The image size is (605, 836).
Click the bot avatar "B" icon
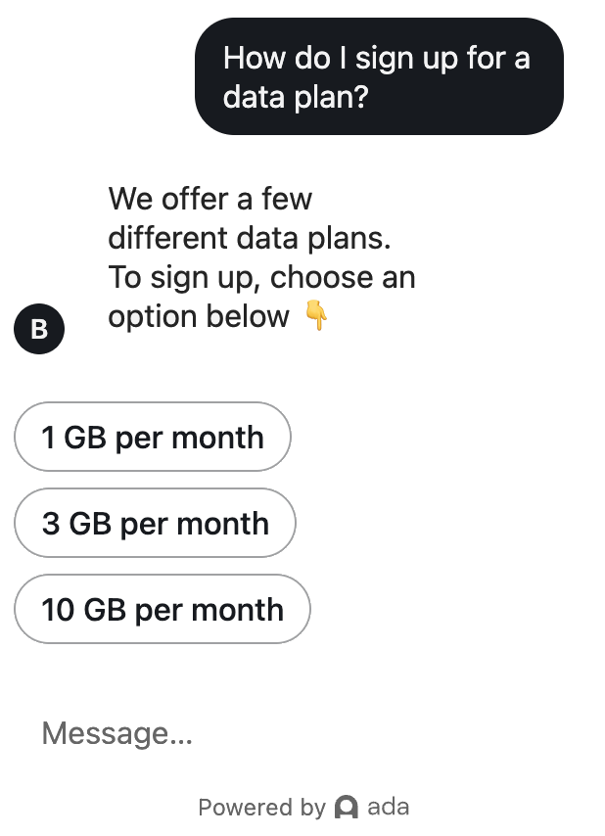click(x=39, y=329)
